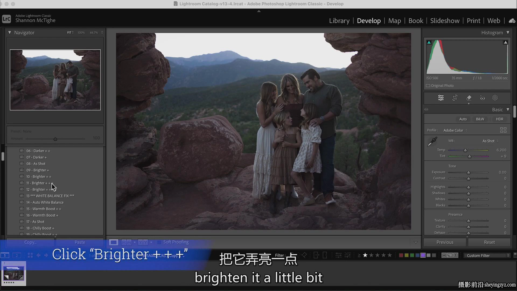Image resolution: width=517 pixels, height=291 pixels.
Task: Go to the Print module
Action: (473, 21)
